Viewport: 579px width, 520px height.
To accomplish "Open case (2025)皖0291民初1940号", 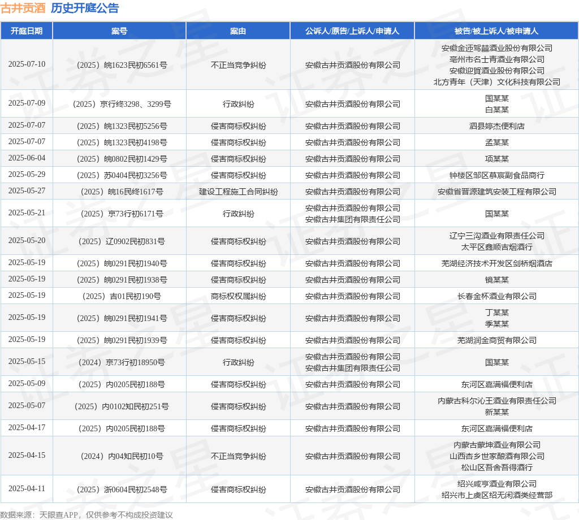I will pos(122,263).
